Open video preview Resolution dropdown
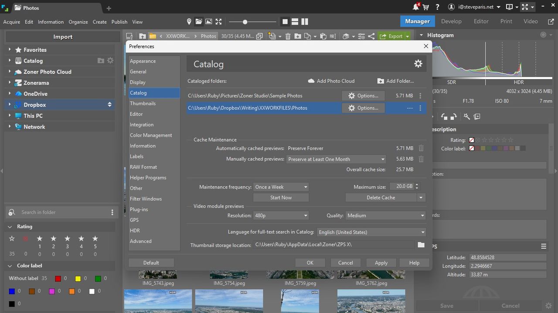The width and height of the screenshot is (558, 313). (281, 215)
